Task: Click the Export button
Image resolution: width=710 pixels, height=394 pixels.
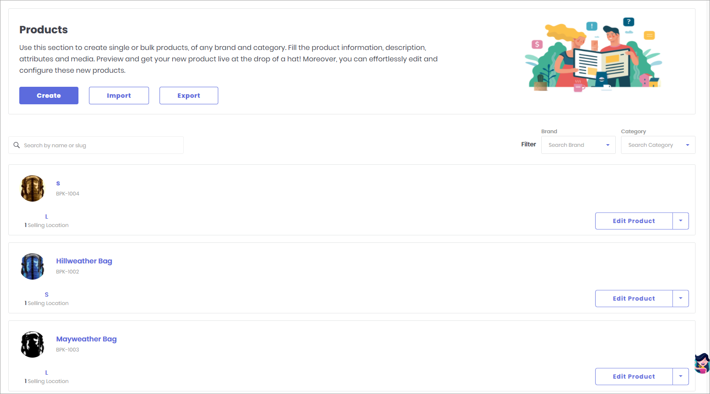Action: [x=189, y=96]
